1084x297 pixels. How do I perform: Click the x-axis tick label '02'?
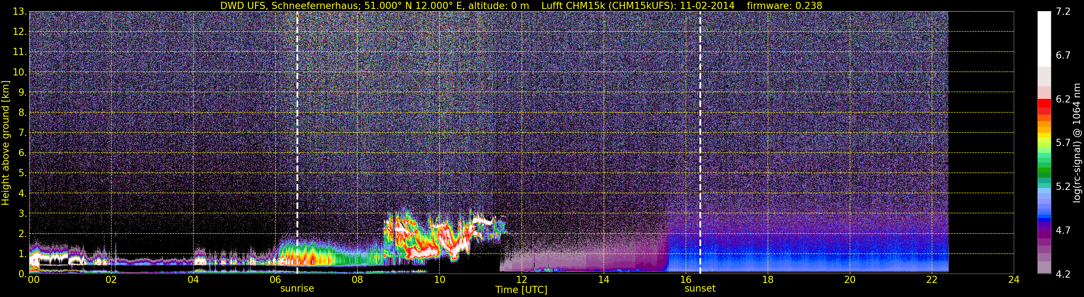[x=111, y=280]
